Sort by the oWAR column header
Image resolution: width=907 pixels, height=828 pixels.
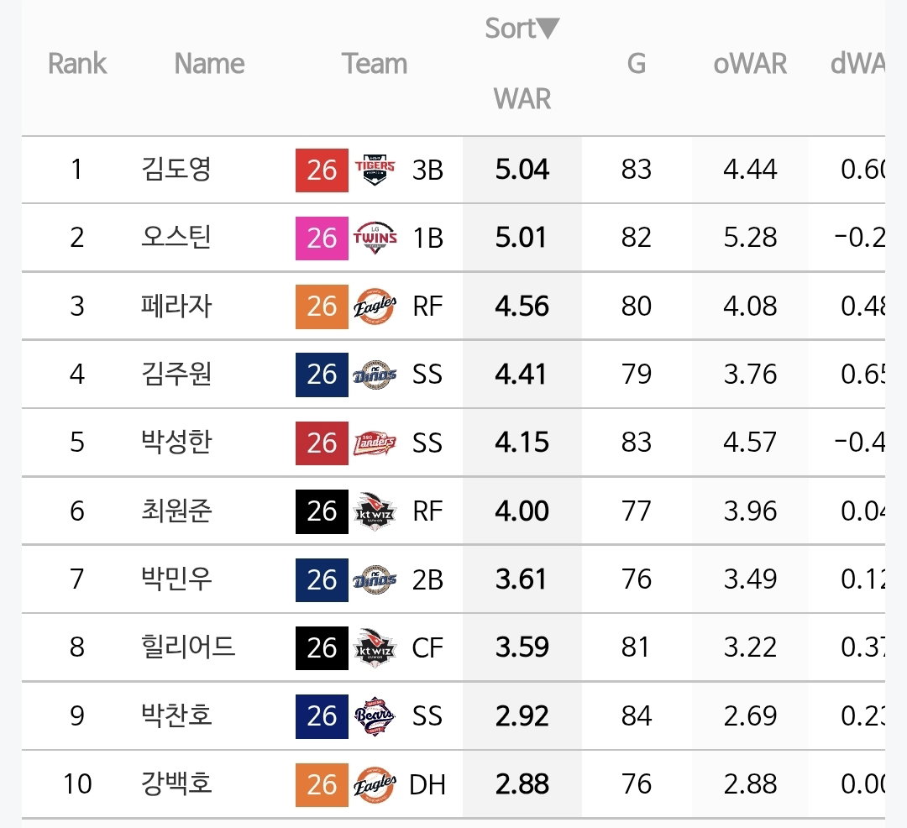[x=750, y=64]
